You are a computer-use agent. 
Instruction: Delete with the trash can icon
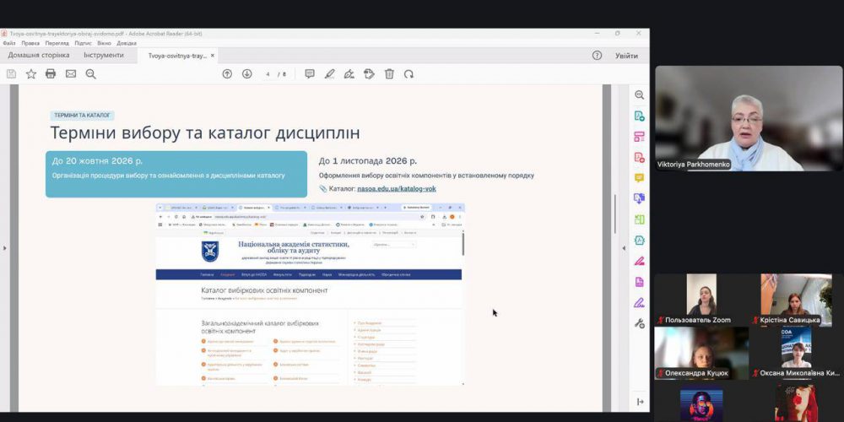coord(389,73)
